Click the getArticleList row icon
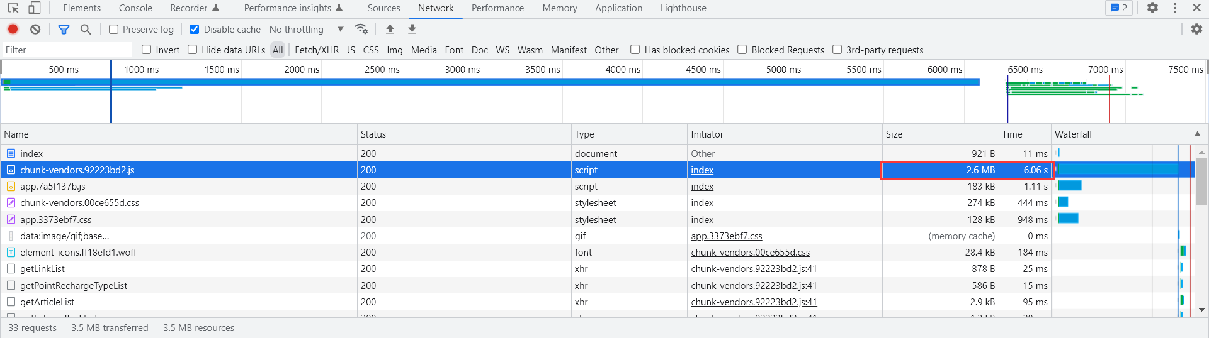The height and width of the screenshot is (338, 1209). tap(11, 302)
